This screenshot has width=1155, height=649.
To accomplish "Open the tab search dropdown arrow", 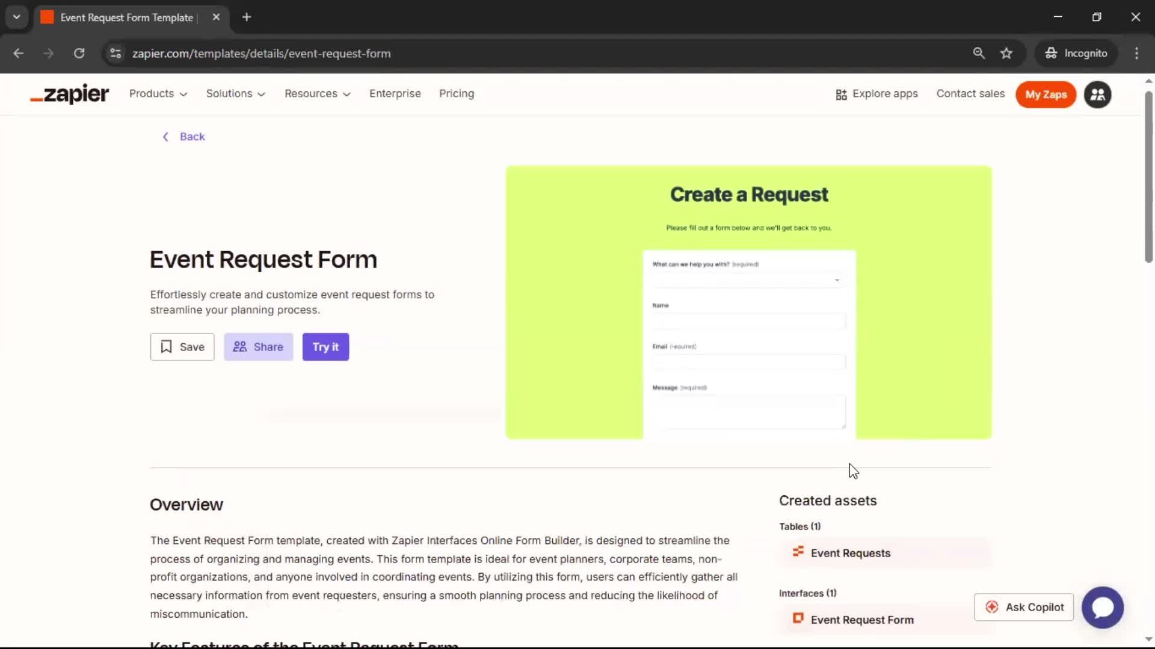I will (17, 17).
